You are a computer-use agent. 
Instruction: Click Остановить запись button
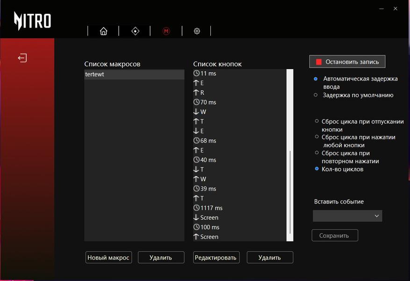(347, 62)
